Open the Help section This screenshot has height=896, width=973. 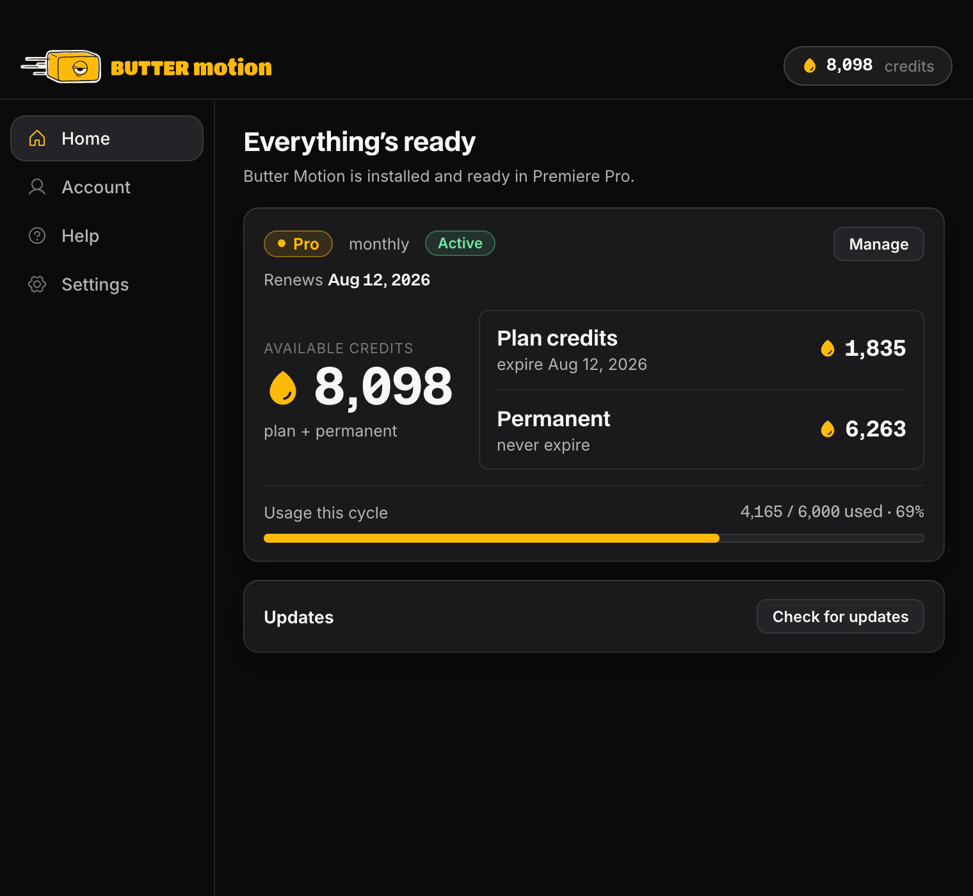pos(107,236)
